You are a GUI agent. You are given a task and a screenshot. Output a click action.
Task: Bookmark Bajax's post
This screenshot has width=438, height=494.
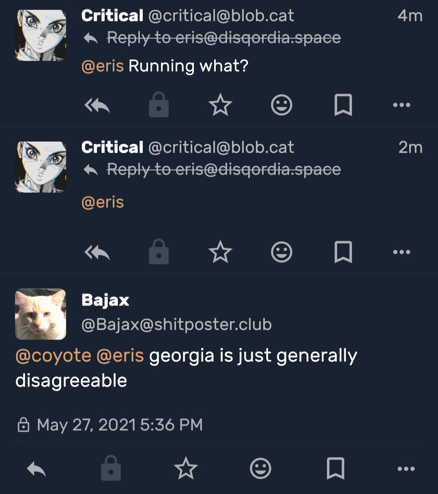coord(335,469)
